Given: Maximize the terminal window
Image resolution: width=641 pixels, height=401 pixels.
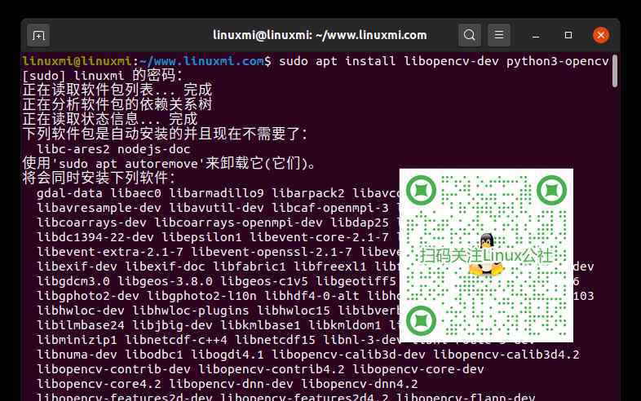Looking at the screenshot, I should point(568,35).
